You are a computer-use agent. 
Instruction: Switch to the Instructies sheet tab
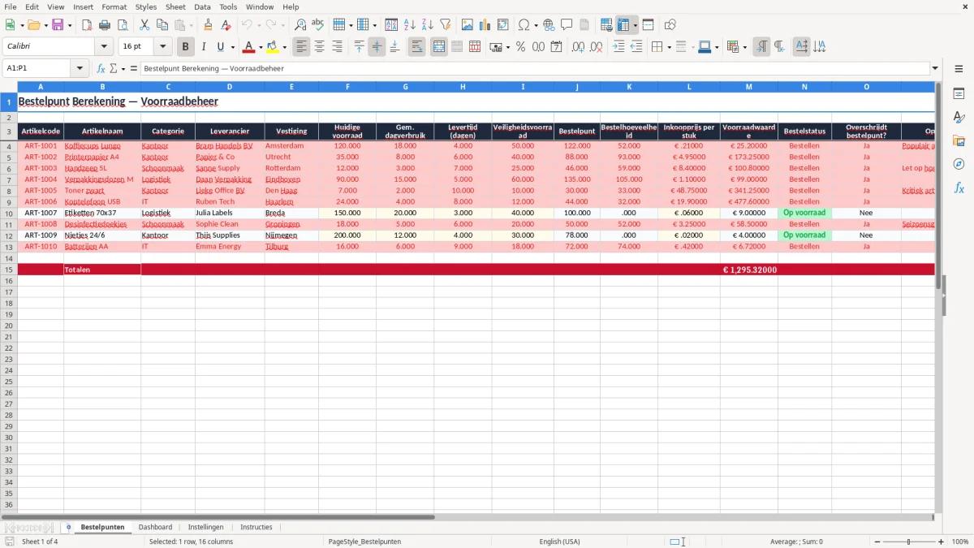[x=256, y=527]
